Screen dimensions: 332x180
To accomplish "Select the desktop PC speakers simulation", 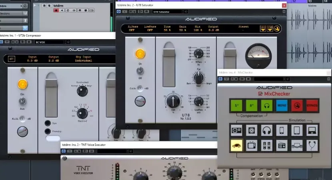I will [x=297, y=145].
